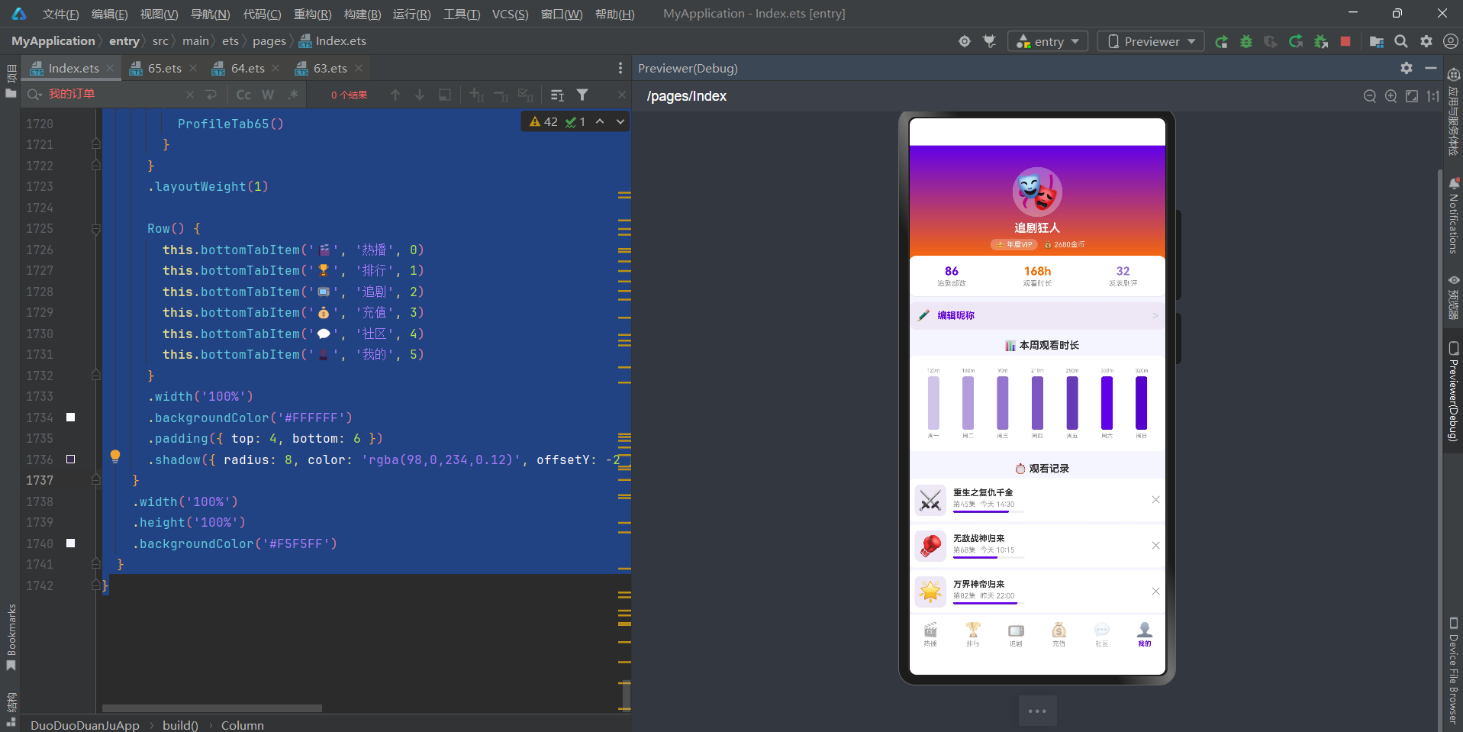Viewport: 1463px width, 732px height.
Task: Click the plug device connection icon
Action: [990, 41]
